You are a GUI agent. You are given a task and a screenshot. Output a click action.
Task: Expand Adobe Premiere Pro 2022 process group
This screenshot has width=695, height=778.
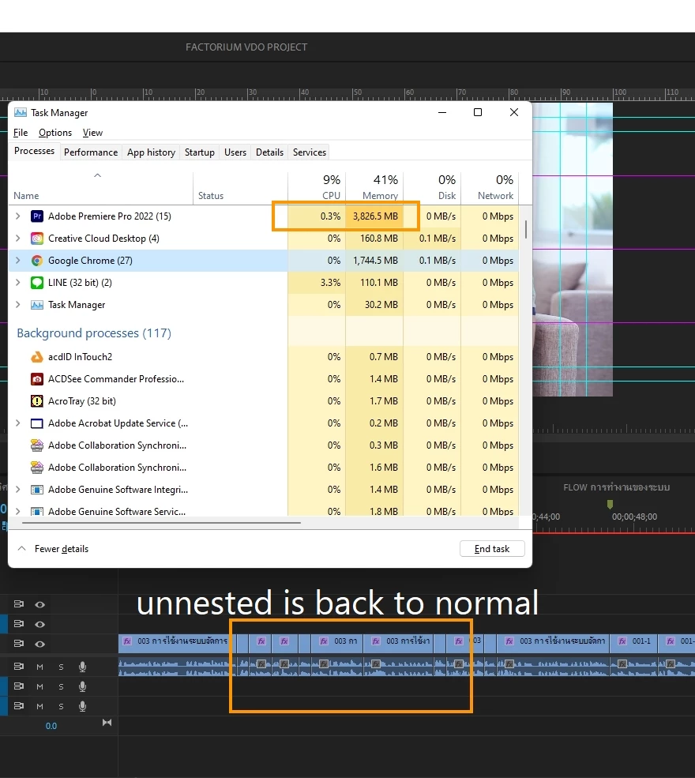(18, 216)
